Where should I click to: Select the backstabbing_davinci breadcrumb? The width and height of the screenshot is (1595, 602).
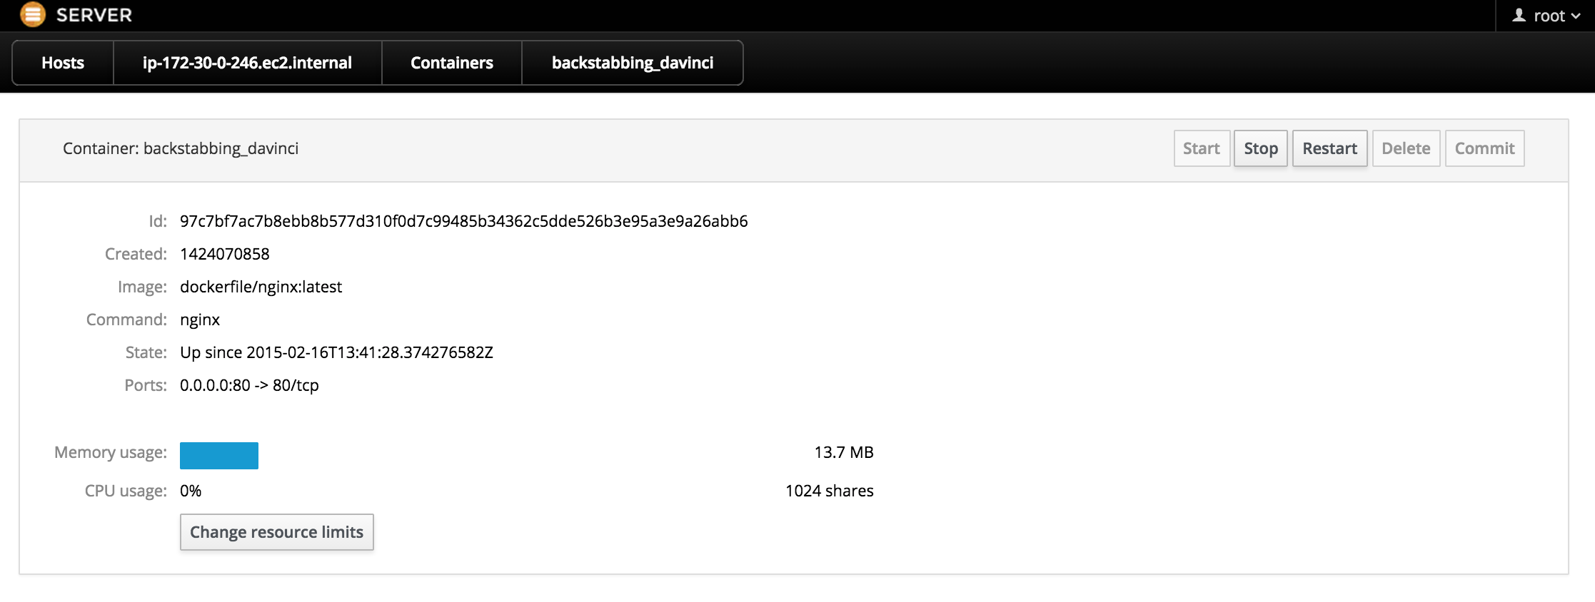(x=633, y=63)
